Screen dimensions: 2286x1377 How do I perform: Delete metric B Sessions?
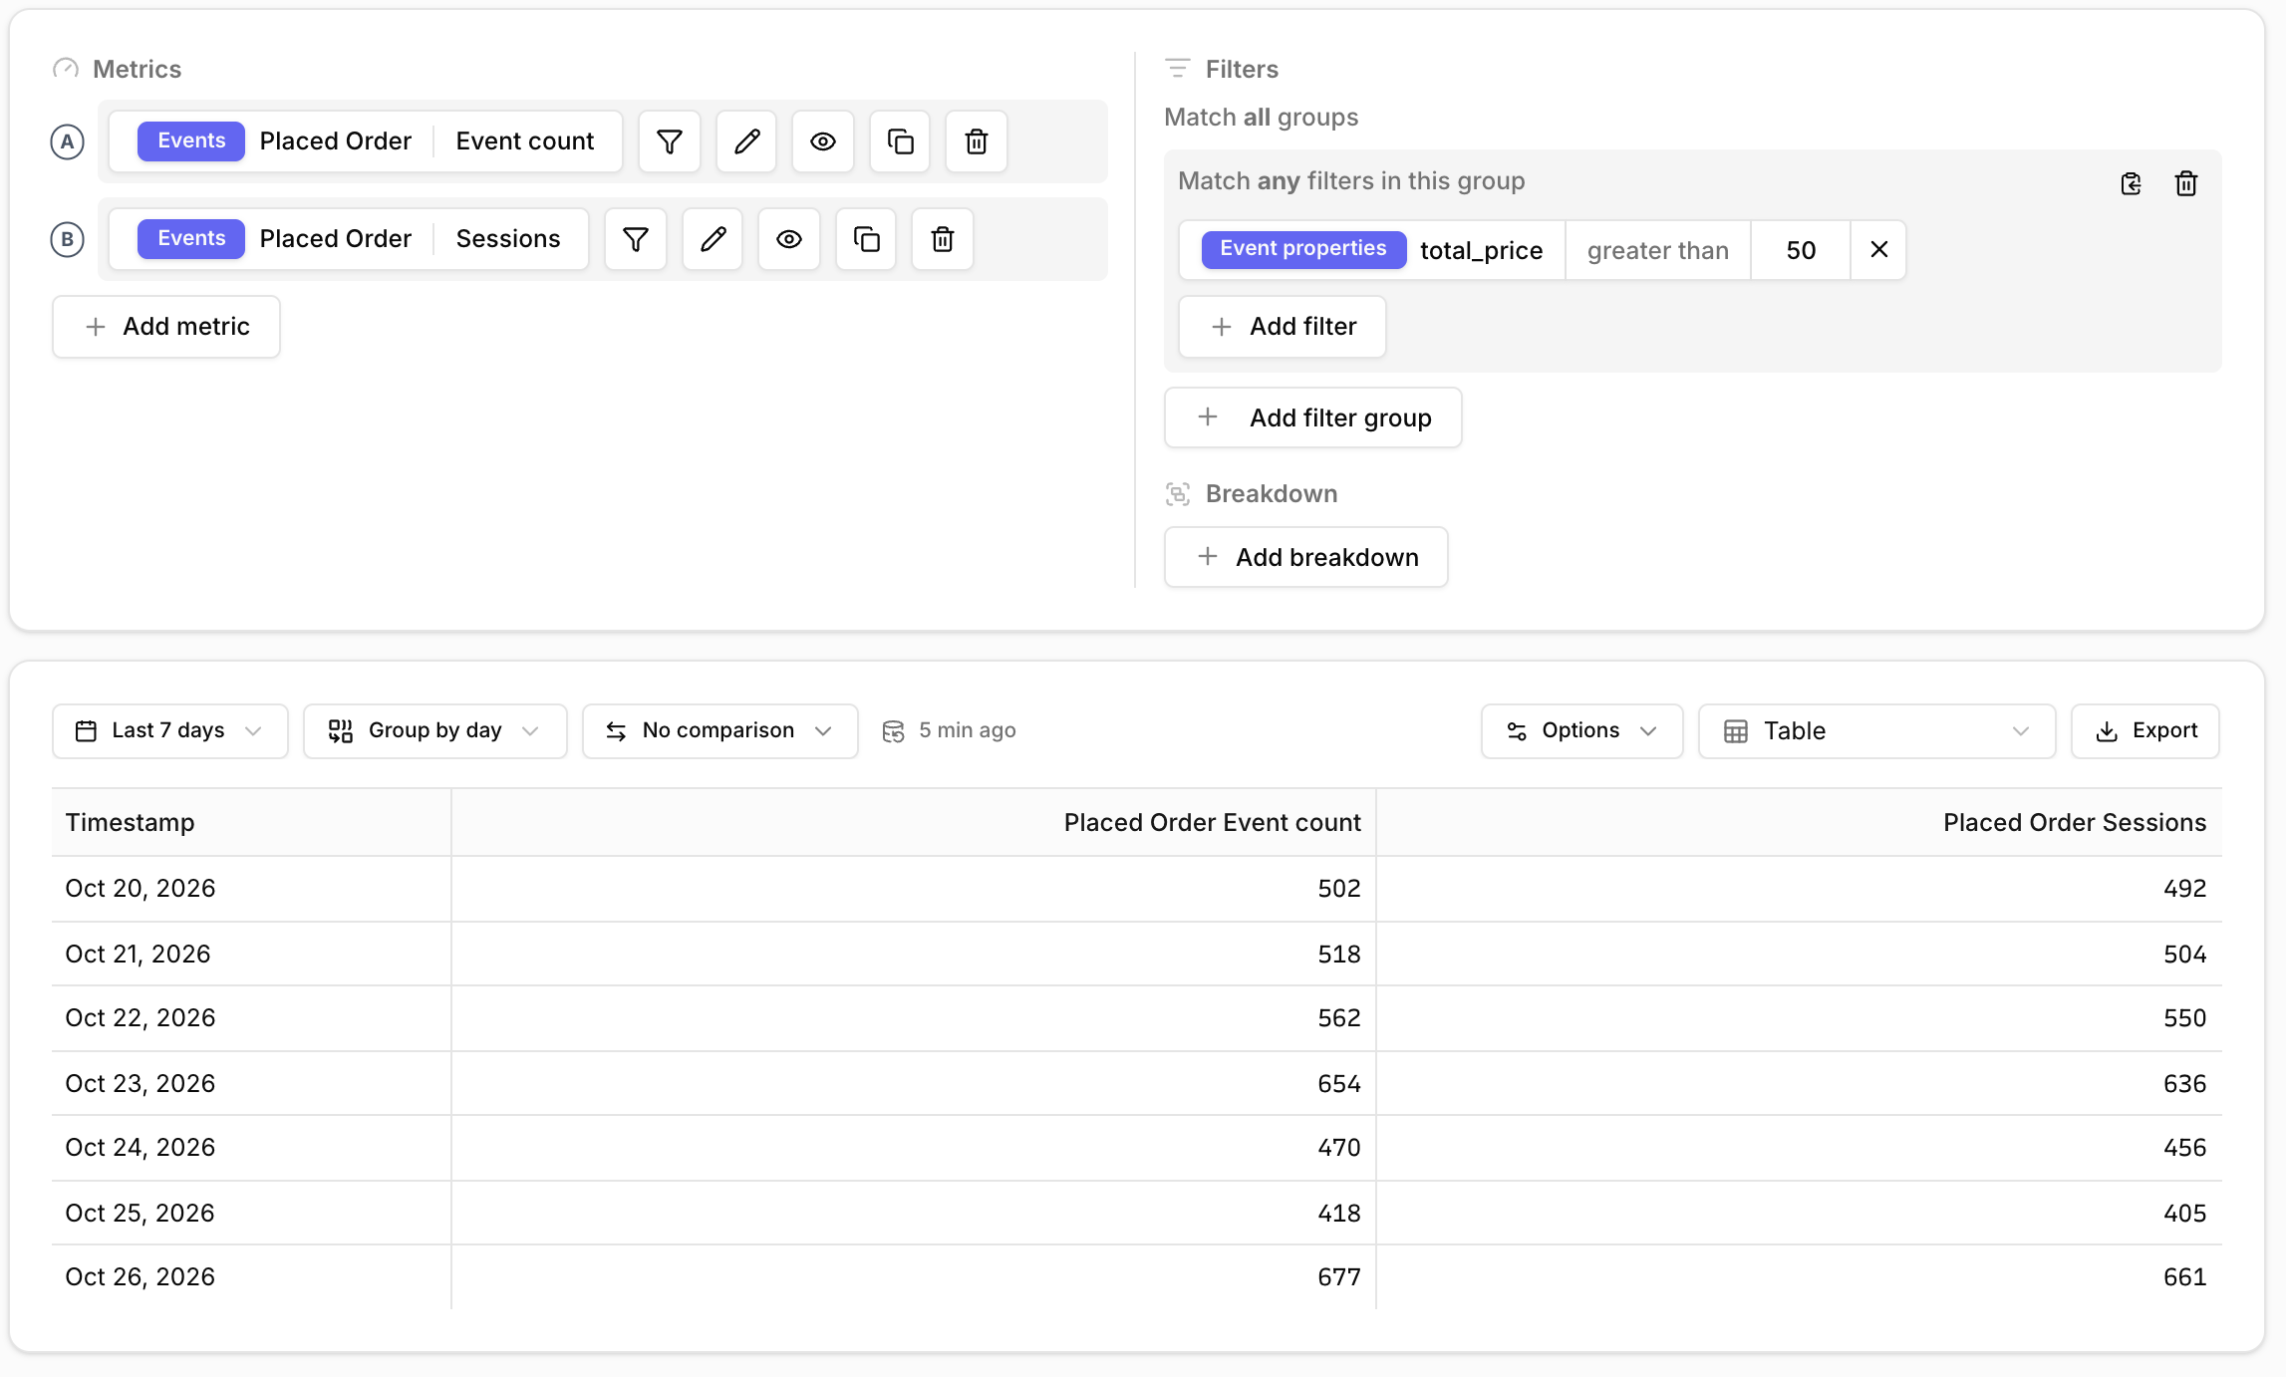point(943,239)
